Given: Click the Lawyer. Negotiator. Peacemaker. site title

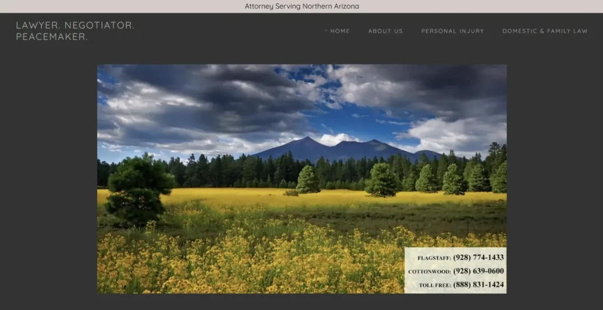Looking at the screenshot, I should point(75,31).
